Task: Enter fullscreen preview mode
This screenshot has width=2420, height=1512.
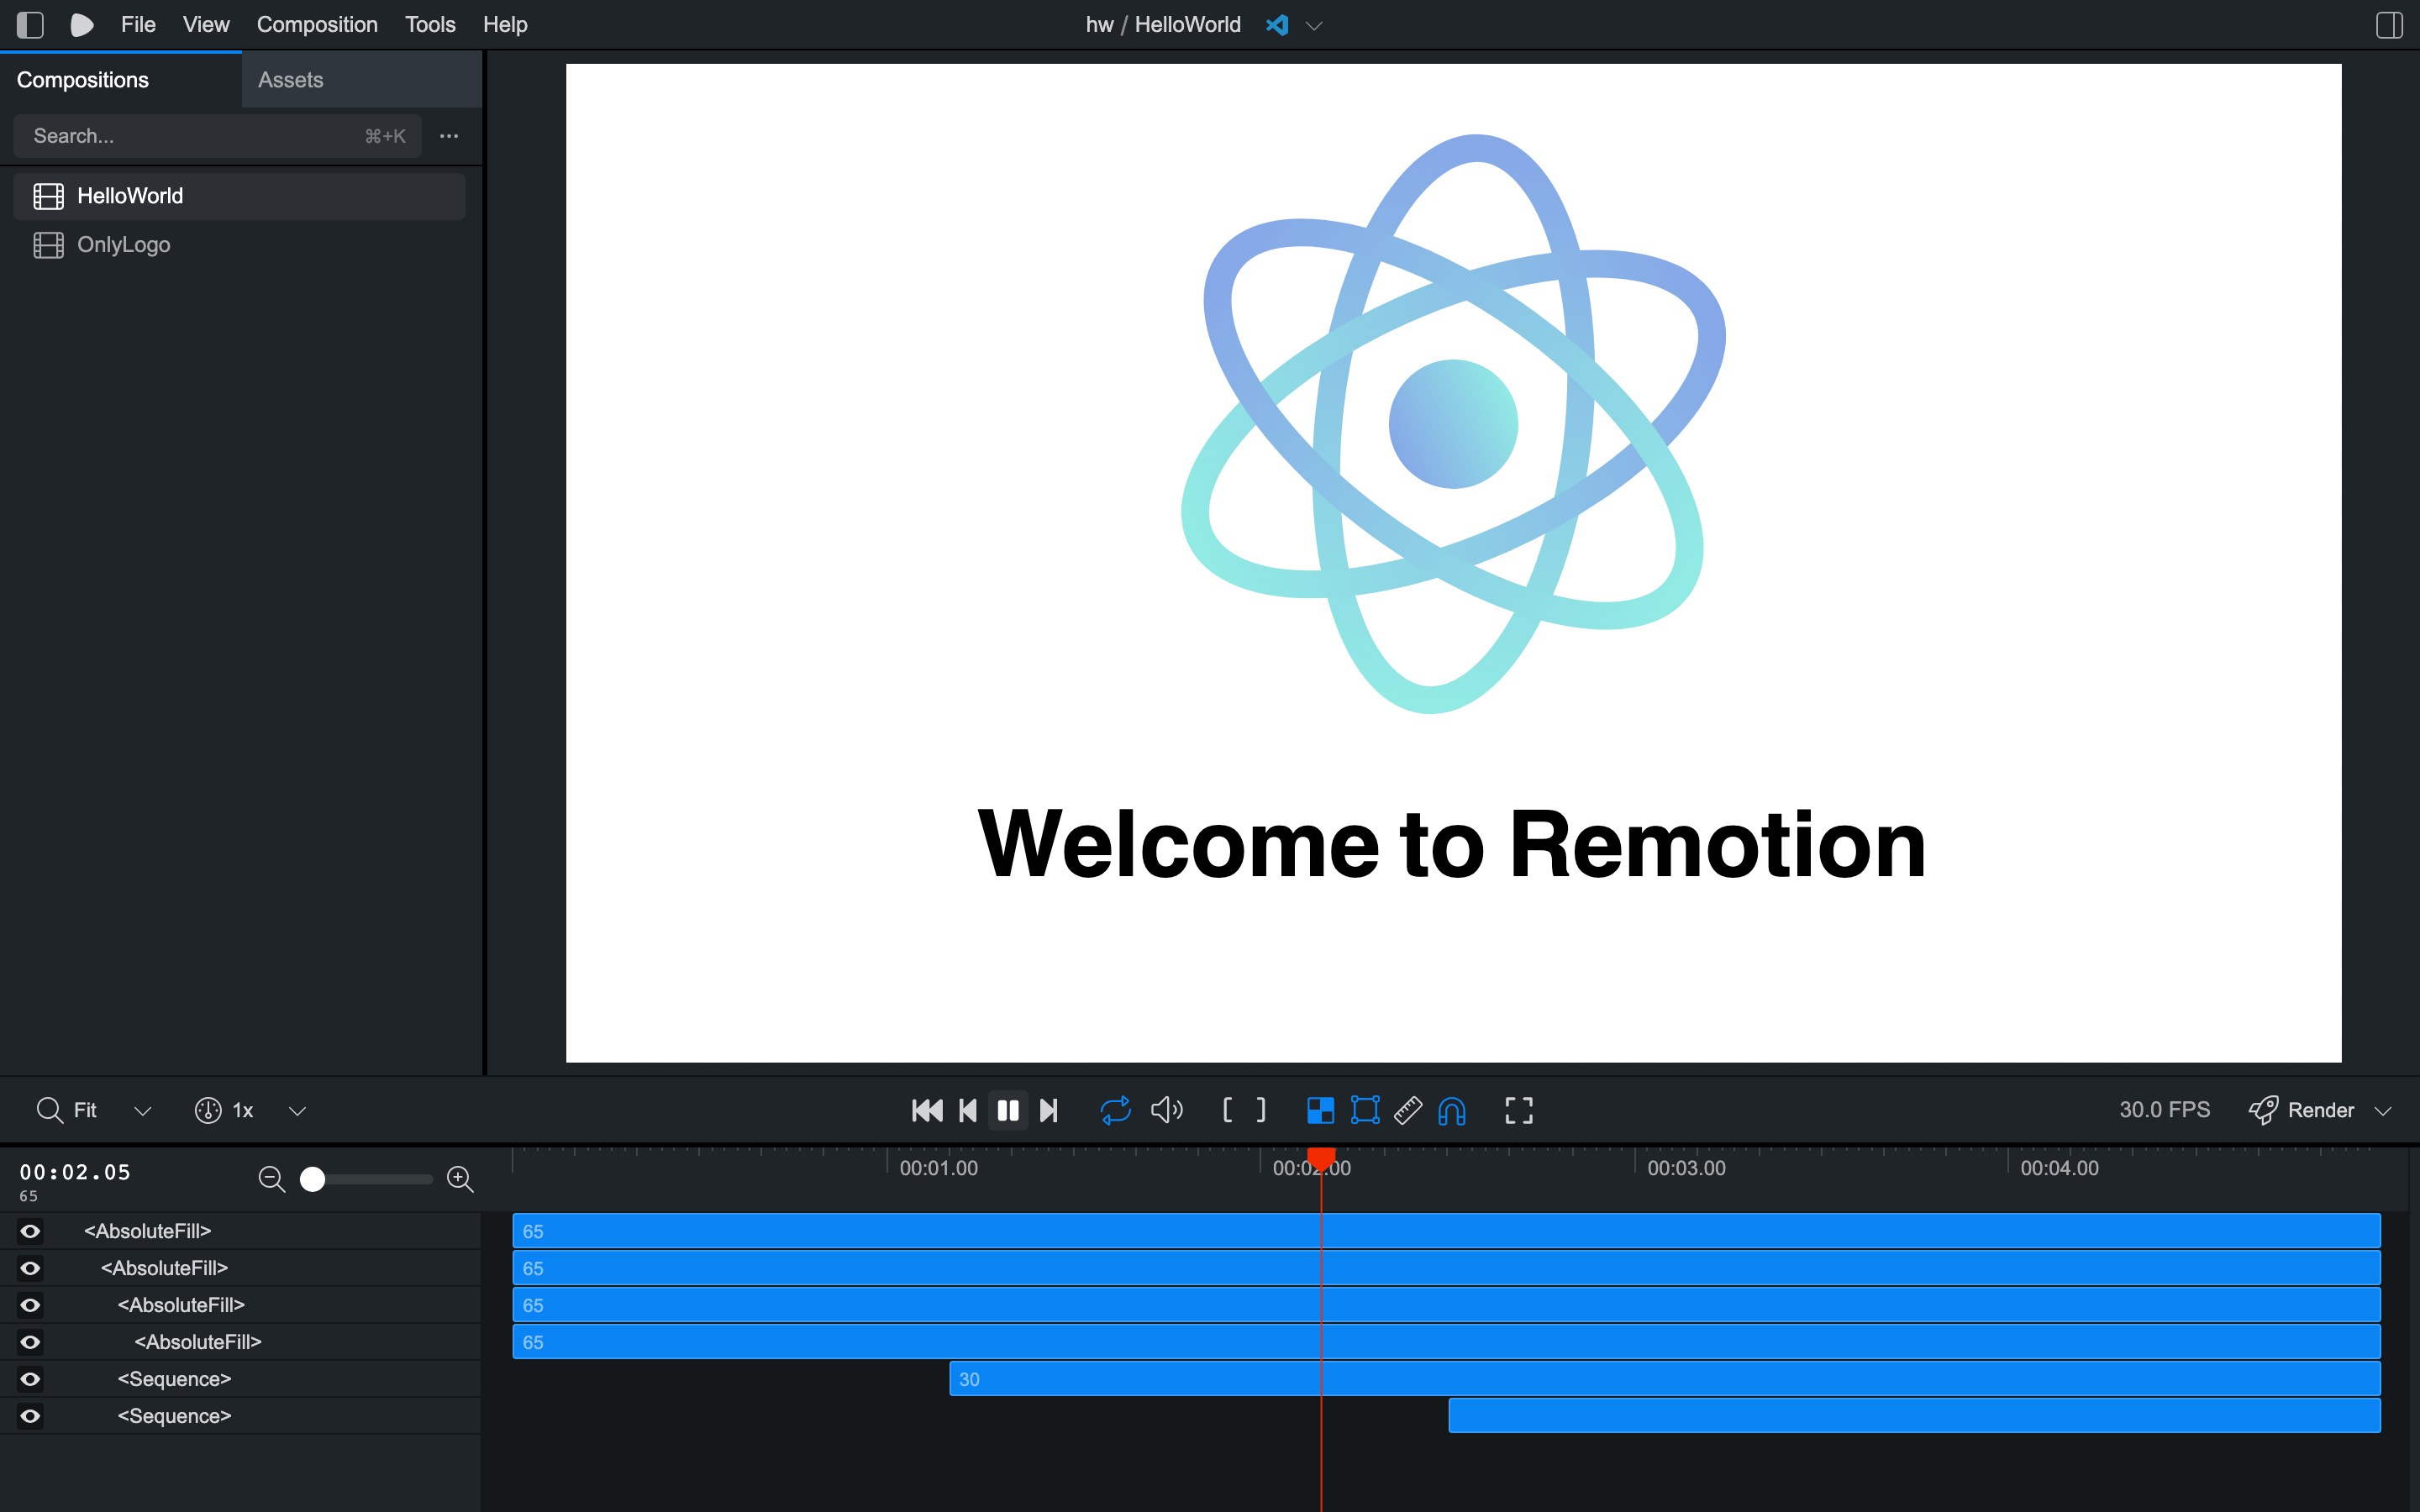Action: point(1519,1110)
